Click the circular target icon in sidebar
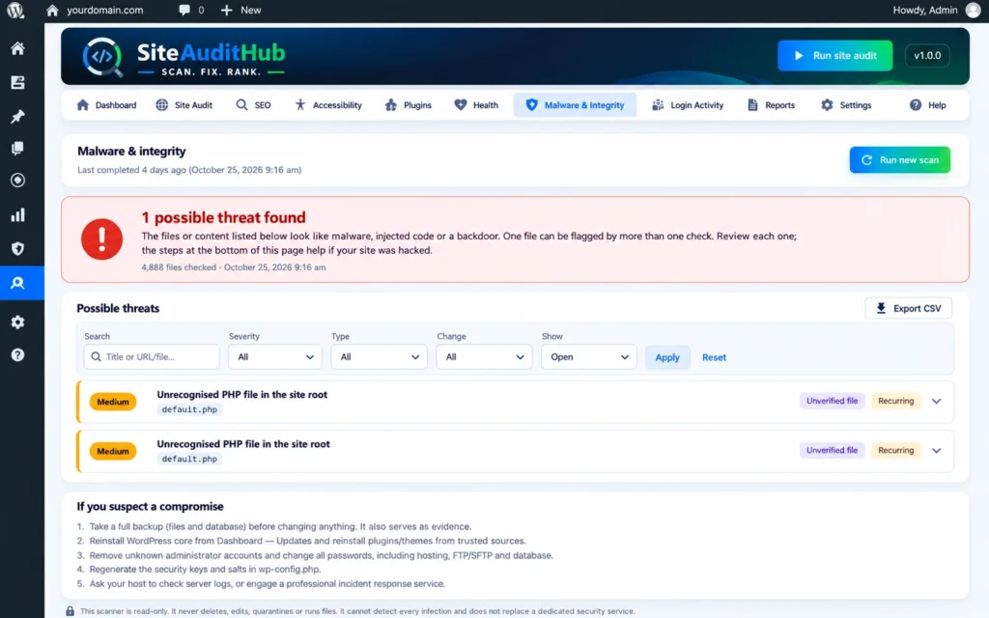 pos(17,181)
